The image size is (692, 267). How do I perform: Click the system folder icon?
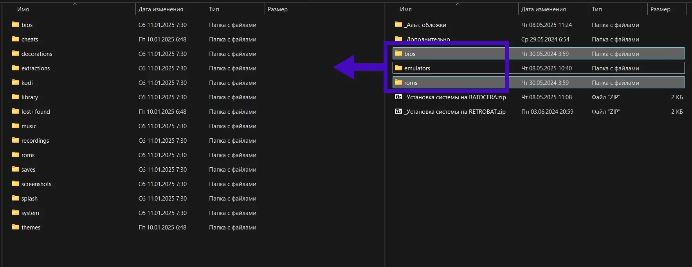coord(16,213)
